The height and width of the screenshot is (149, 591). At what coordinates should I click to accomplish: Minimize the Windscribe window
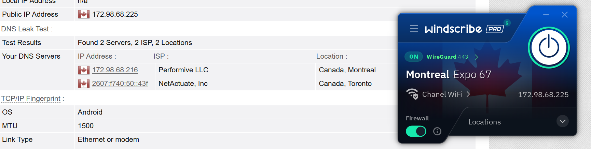[546, 15]
